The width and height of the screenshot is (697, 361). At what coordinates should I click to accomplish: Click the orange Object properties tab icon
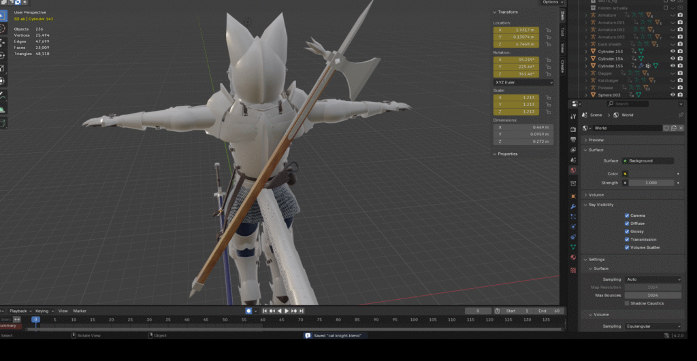[x=573, y=196]
